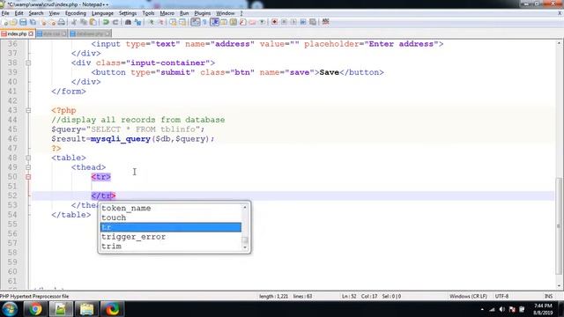Toggle Show Indent Guide

[214, 22]
